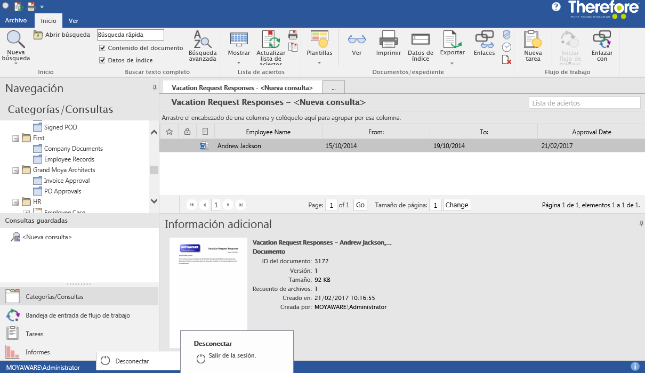Collapse the First folder node
Image resolution: width=645 pixels, height=373 pixels.
tap(15, 138)
